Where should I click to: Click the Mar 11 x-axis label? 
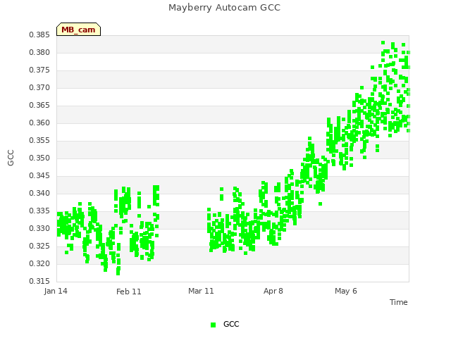click(x=201, y=291)
